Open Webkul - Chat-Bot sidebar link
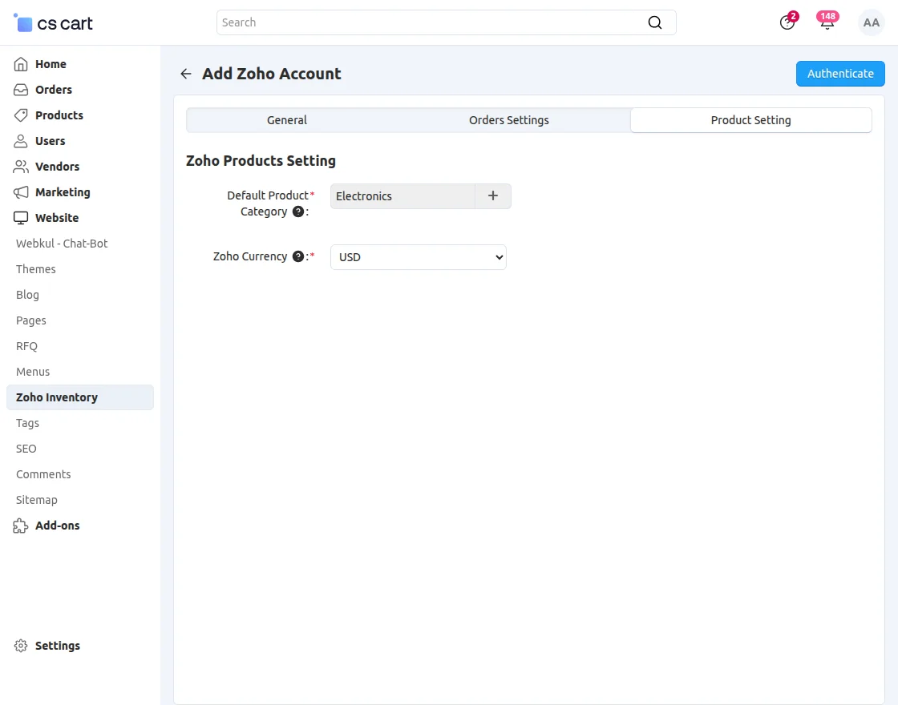Image resolution: width=898 pixels, height=705 pixels. pos(62,244)
